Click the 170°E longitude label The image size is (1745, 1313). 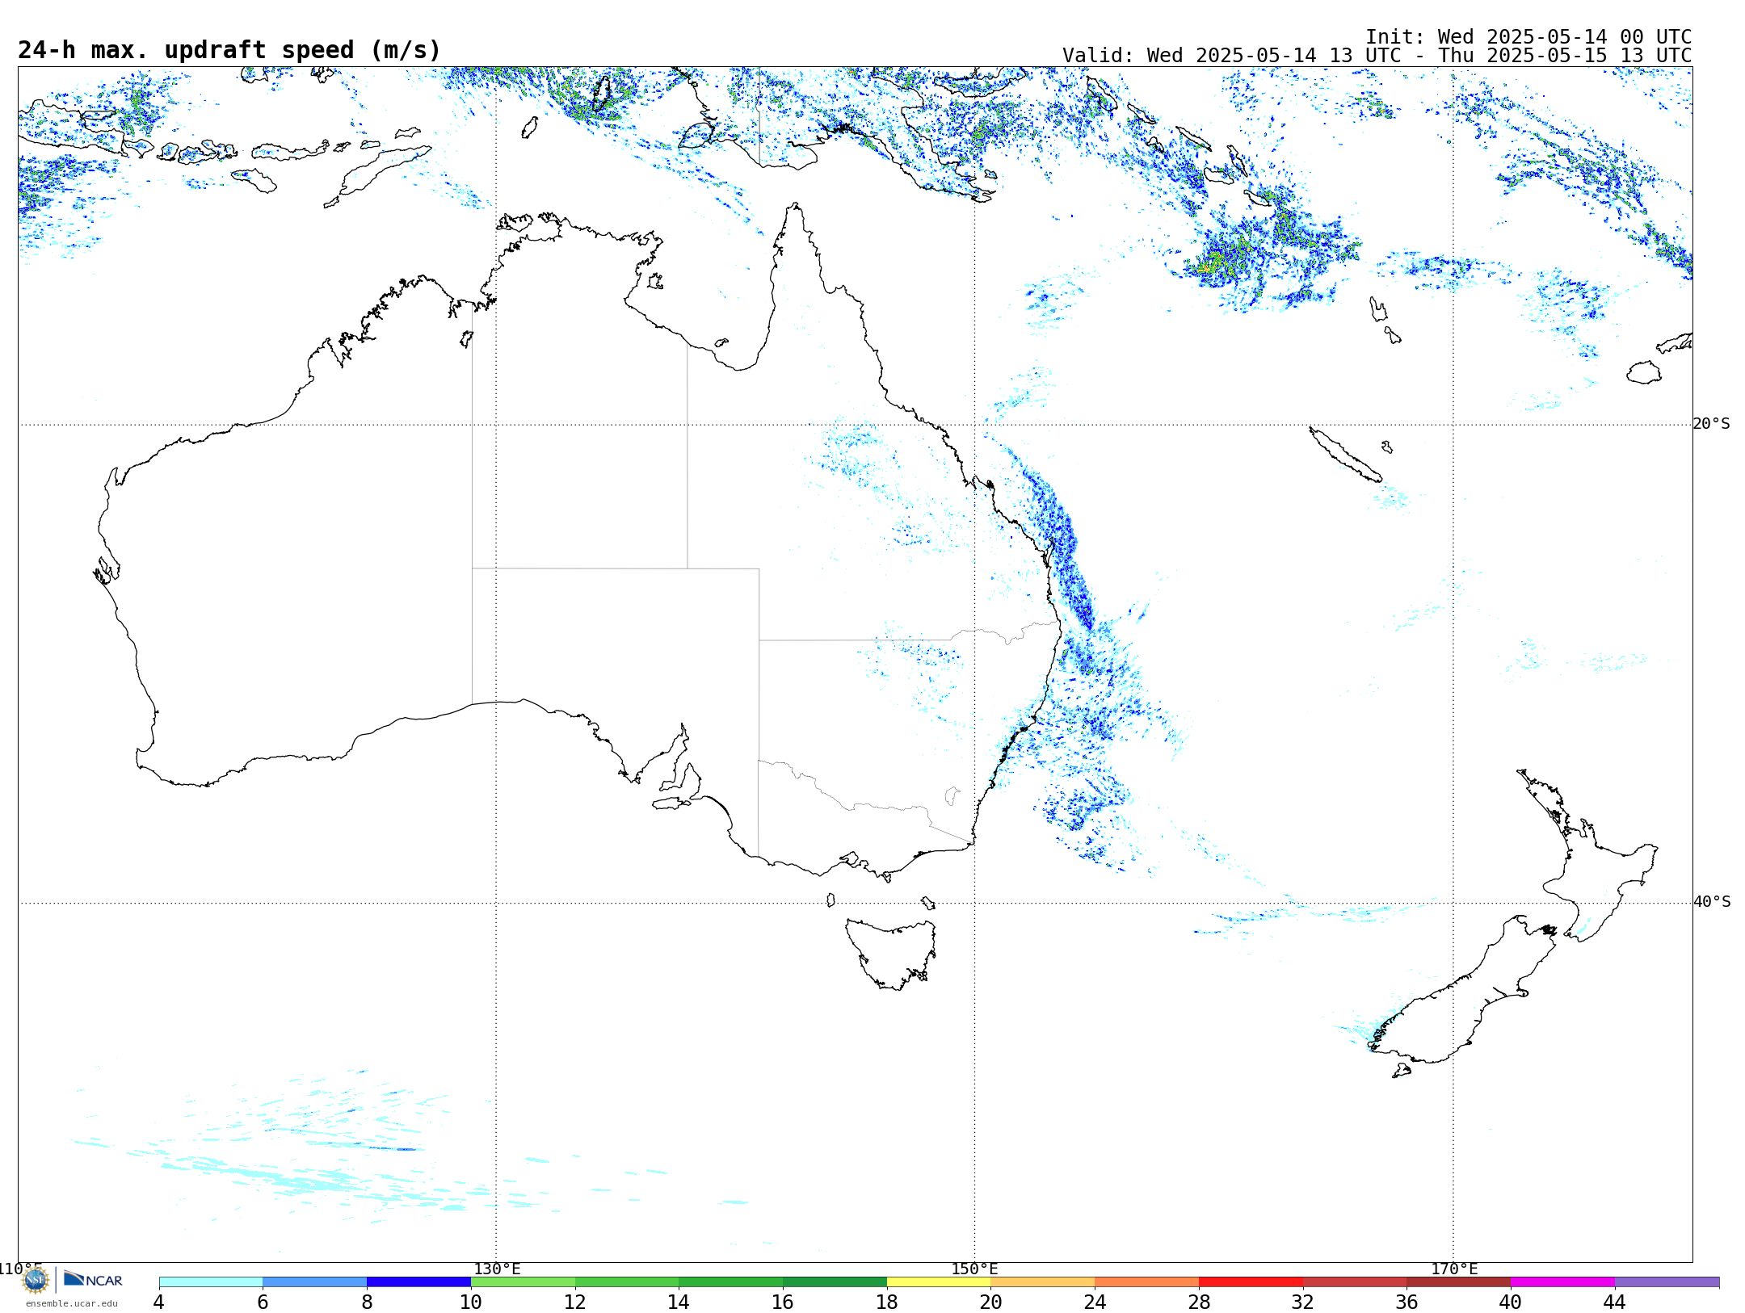tap(1454, 1269)
